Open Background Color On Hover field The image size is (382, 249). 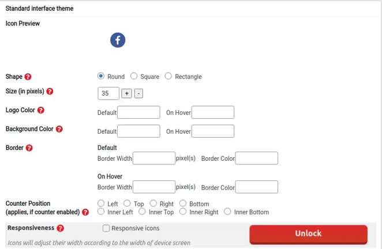click(213, 131)
